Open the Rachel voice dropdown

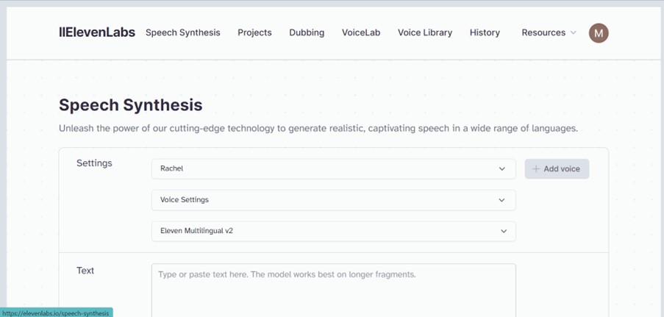(333, 168)
